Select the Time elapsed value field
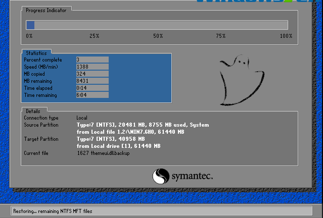The image size is (323, 218). [92, 88]
